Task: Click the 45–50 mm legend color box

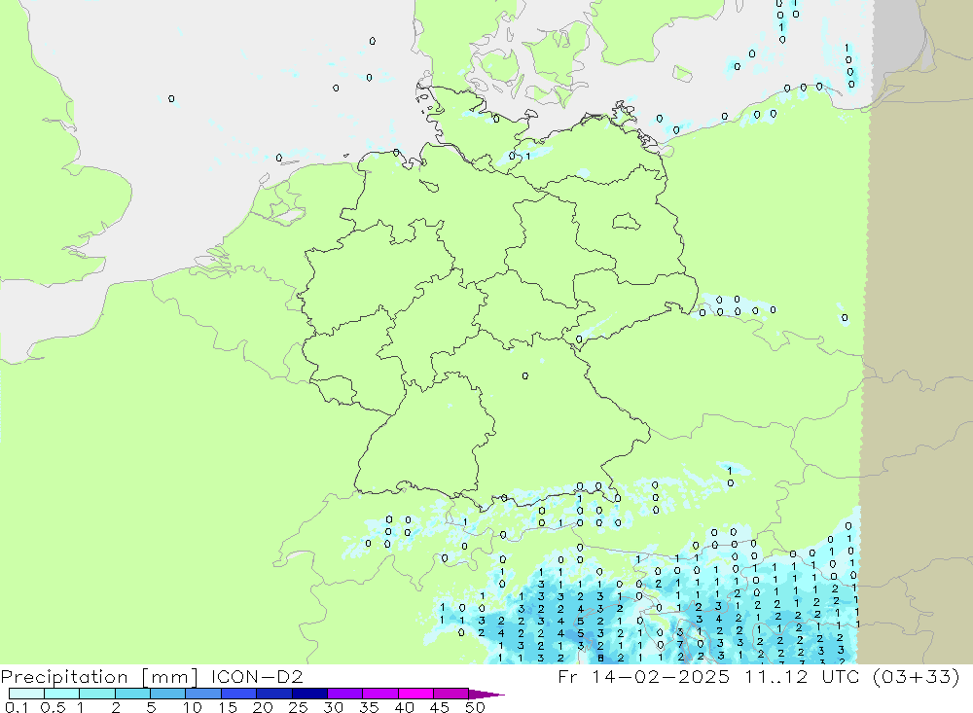Action: 450,694
